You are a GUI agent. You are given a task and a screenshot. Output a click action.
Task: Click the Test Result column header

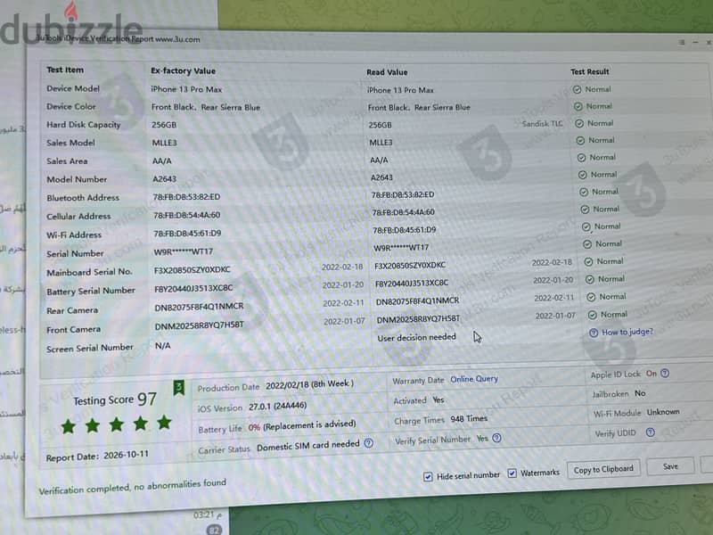pyautogui.click(x=590, y=72)
